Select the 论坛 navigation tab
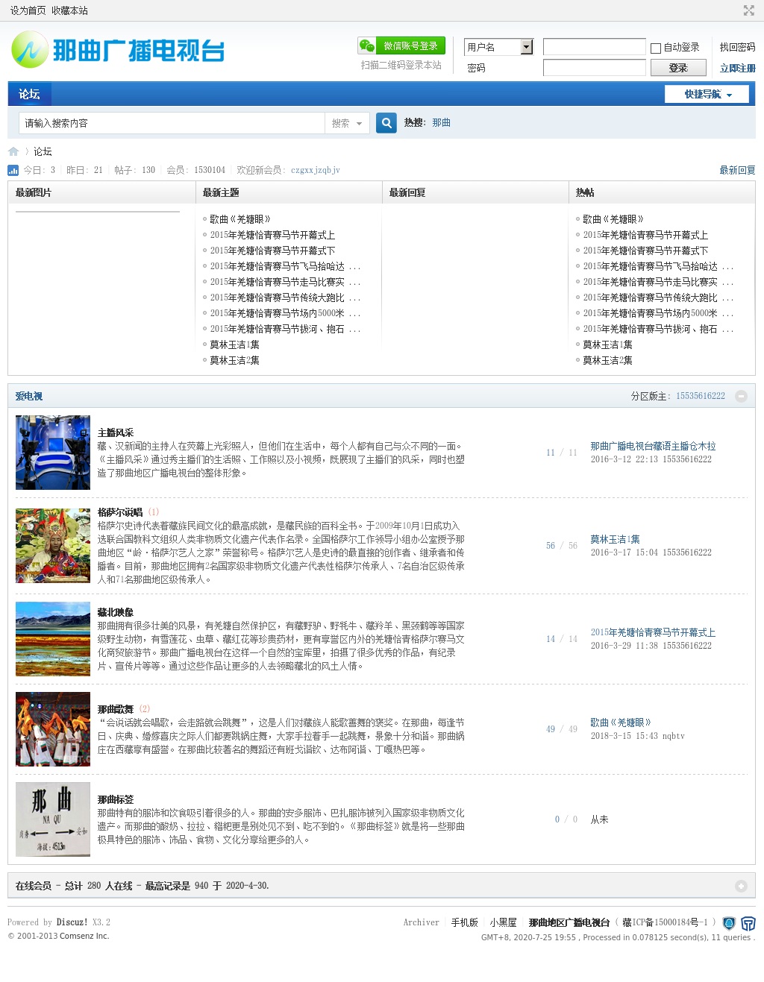This screenshot has height=982, width=764. pos(29,94)
